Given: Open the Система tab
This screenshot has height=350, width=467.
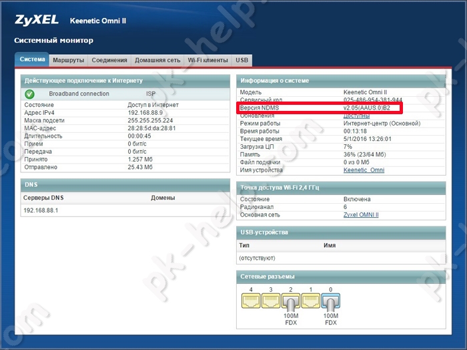Looking at the screenshot, I should pyautogui.click(x=32, y=59).
